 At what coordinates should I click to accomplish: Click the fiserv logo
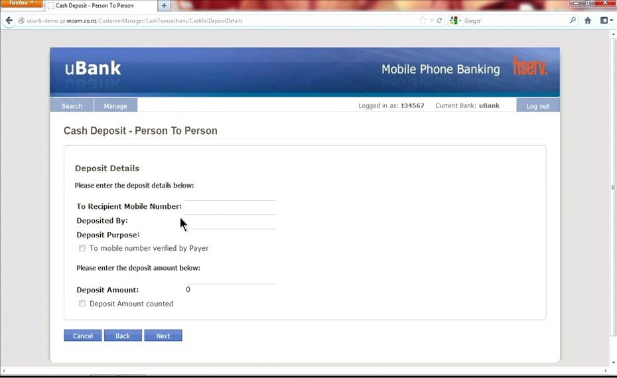531,66
